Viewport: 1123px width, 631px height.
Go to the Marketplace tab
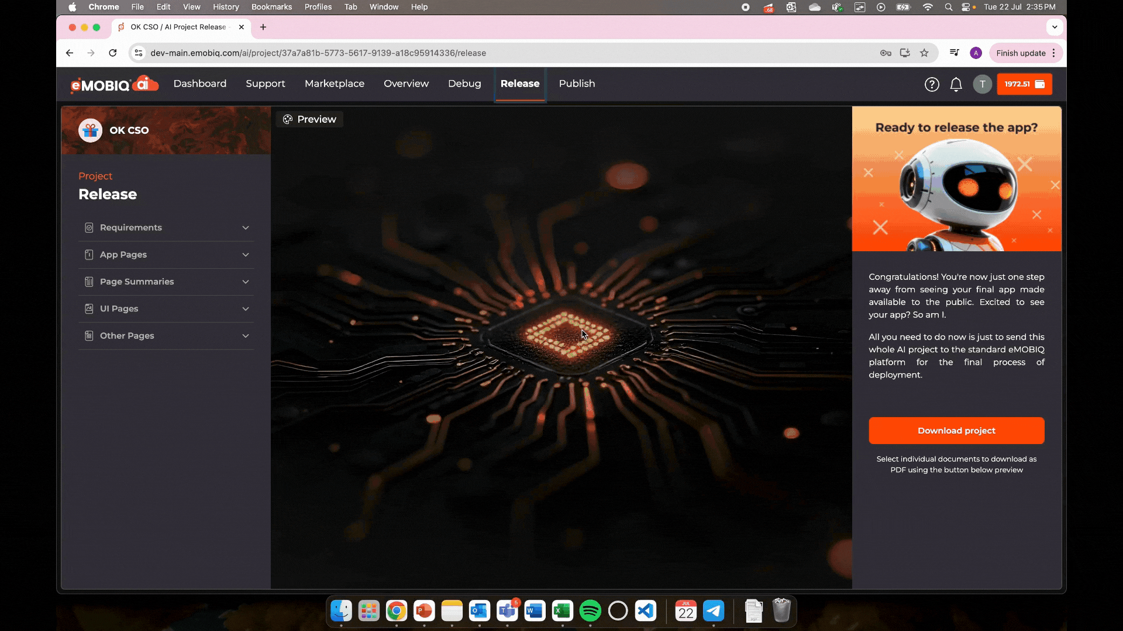[334, 84]
